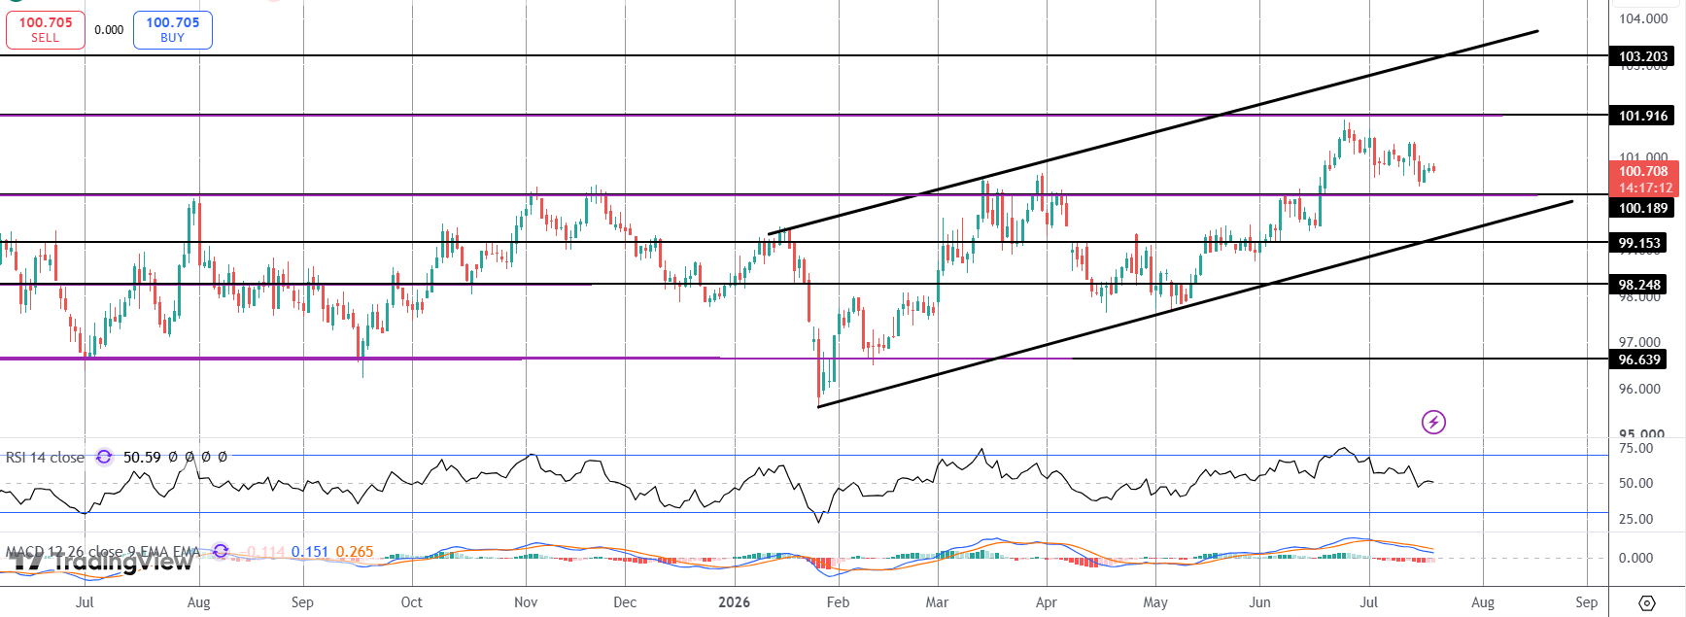Click the 50.00 RSI axis value
Screen dimensions: 1686x617
pos(1636,483)
